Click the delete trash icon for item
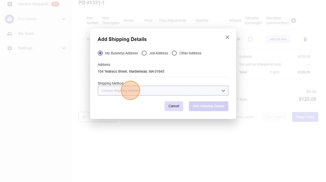The height and width of the screenshot is (182, 326). pos(305,39)
